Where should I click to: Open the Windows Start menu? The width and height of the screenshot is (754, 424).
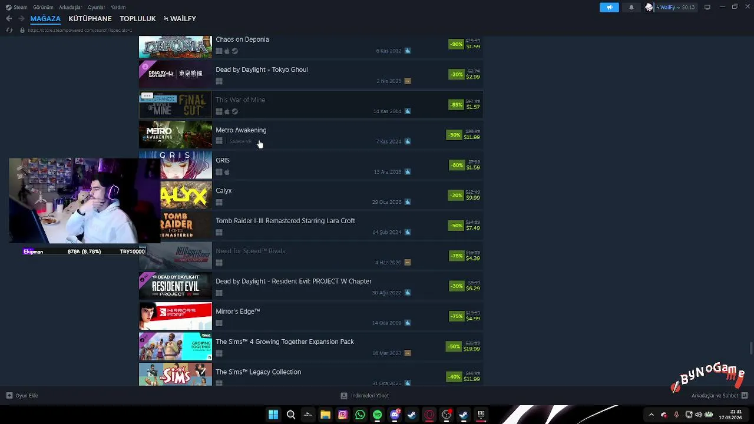273,415
